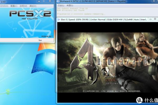Select OPTIONS in the Biohazard 4 menu
This screenshot has height=105, width=158.
coord(112,83)
